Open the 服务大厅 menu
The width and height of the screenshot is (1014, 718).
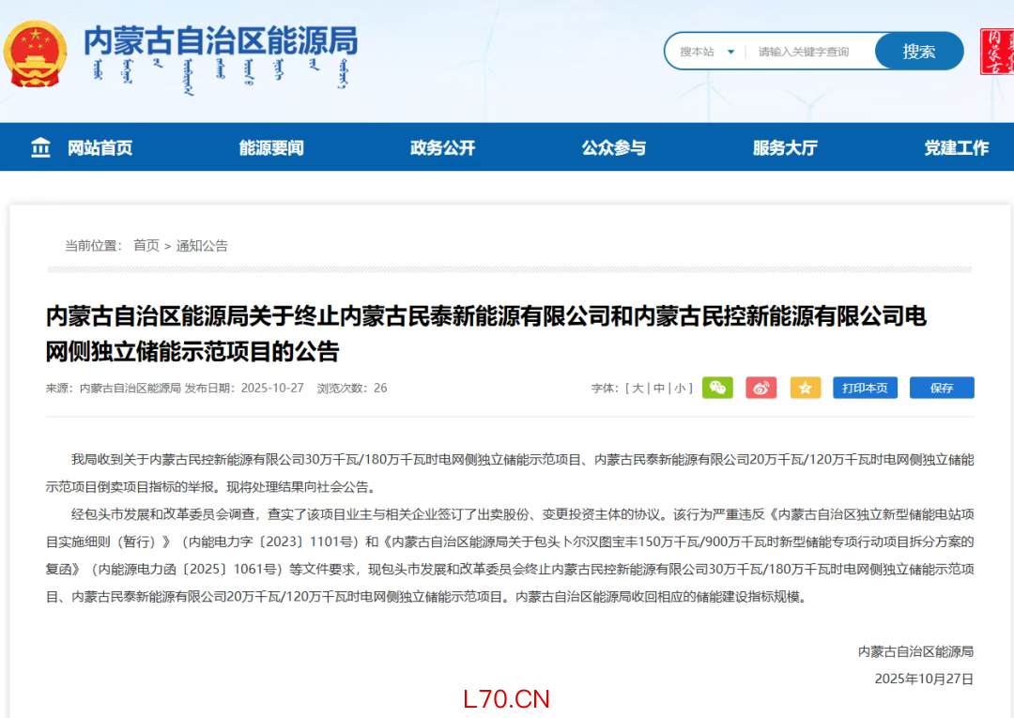tap(785, 147)
